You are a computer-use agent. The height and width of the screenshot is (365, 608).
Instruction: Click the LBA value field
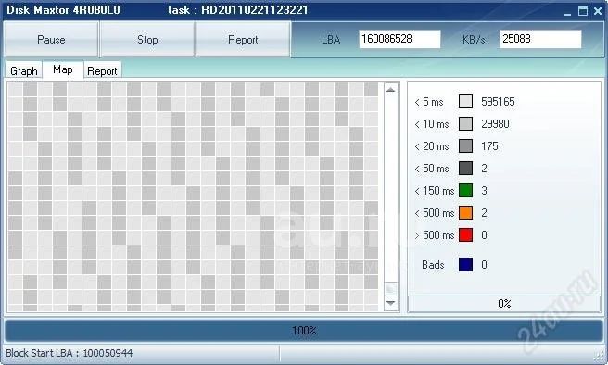pyautogui.click(x=399, y=39)
